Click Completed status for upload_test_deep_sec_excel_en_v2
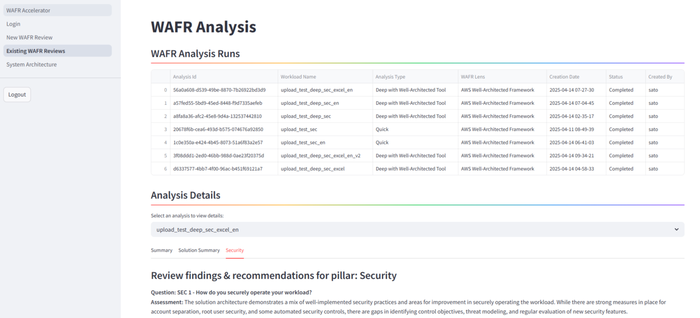Viewport: 700px width, 318px height. pyautogui.click(x=625, y=156)
